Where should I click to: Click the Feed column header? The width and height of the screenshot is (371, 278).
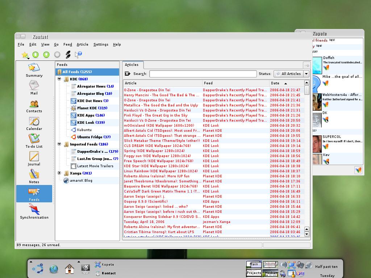coord(235,83)
